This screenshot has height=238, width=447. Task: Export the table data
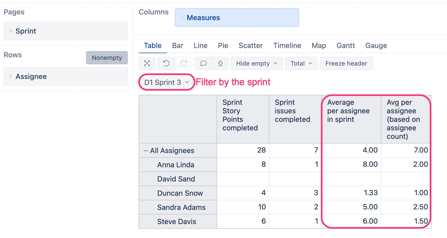coord(220,63)
